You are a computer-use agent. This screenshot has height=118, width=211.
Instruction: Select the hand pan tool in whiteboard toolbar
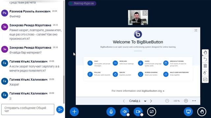(x=205, y=52)
